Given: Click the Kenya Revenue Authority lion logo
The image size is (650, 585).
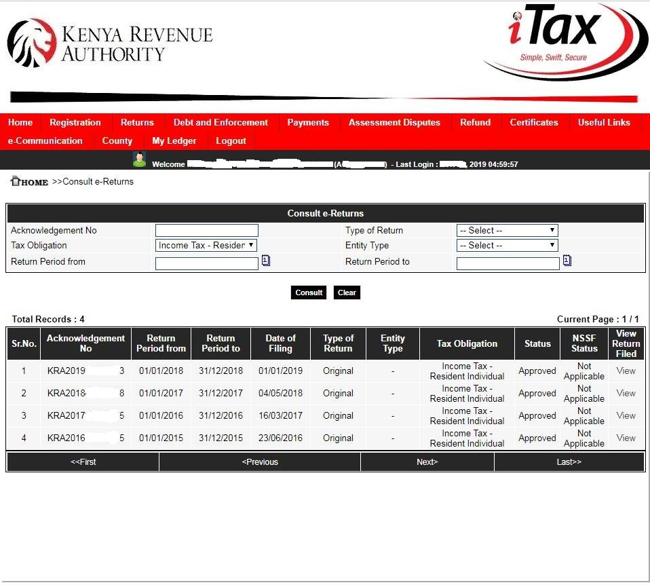Looking at the screenshot, I should coord(32,43).
